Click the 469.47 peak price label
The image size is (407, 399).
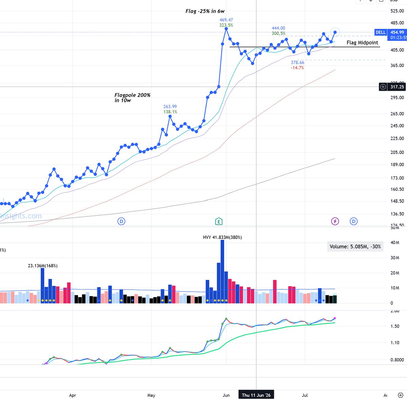click(x=226, y=20)
